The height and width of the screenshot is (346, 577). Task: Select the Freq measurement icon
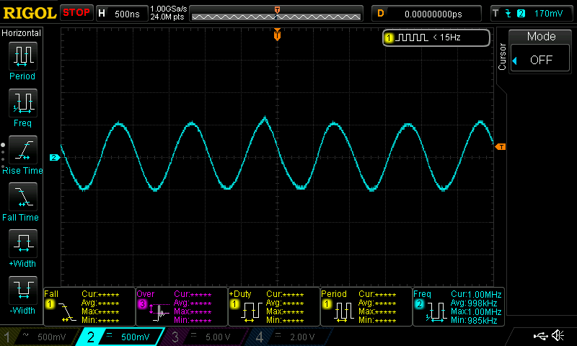pos(22,102)
